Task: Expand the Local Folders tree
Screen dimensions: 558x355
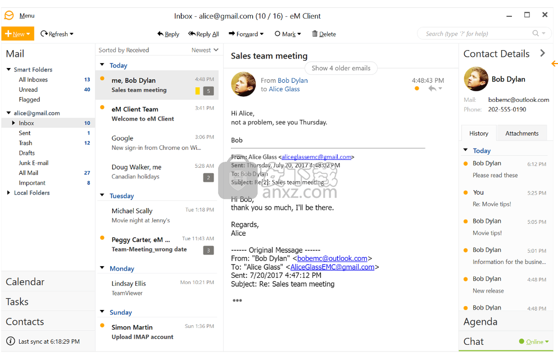Action: (x=8, y=192)
